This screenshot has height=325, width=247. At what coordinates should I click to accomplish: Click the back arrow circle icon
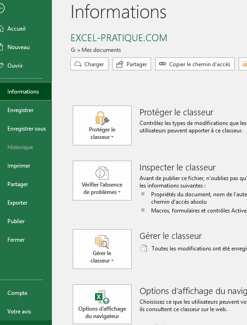[x=2, y=8]
